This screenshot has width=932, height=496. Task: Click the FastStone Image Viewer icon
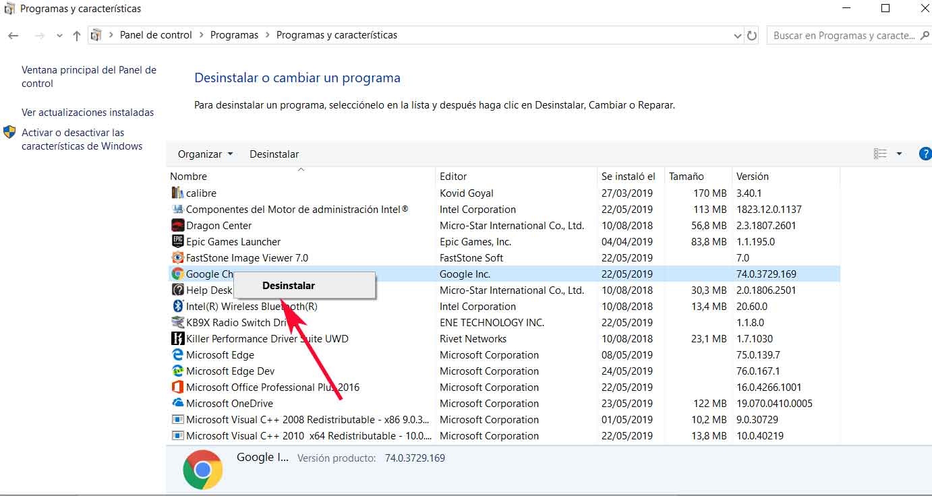178,258
